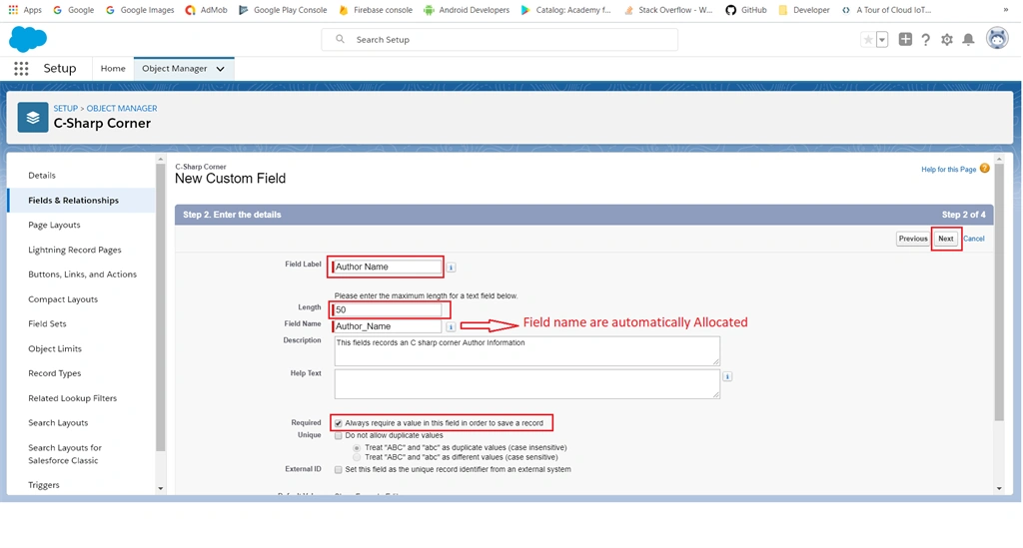Screen dimensions: 1023x548
Task: Click the Object Manager layers icon
Action: [33, 118]
